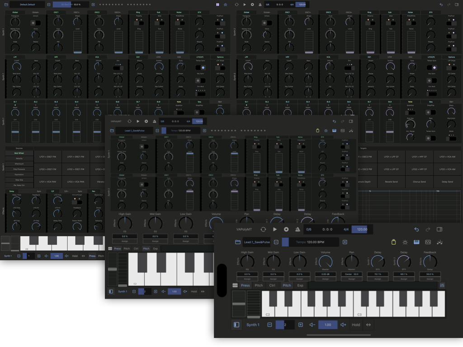Select the Ctrl tab above the keyboard
This screenshot has height=347, width=463.
(272, 286)
